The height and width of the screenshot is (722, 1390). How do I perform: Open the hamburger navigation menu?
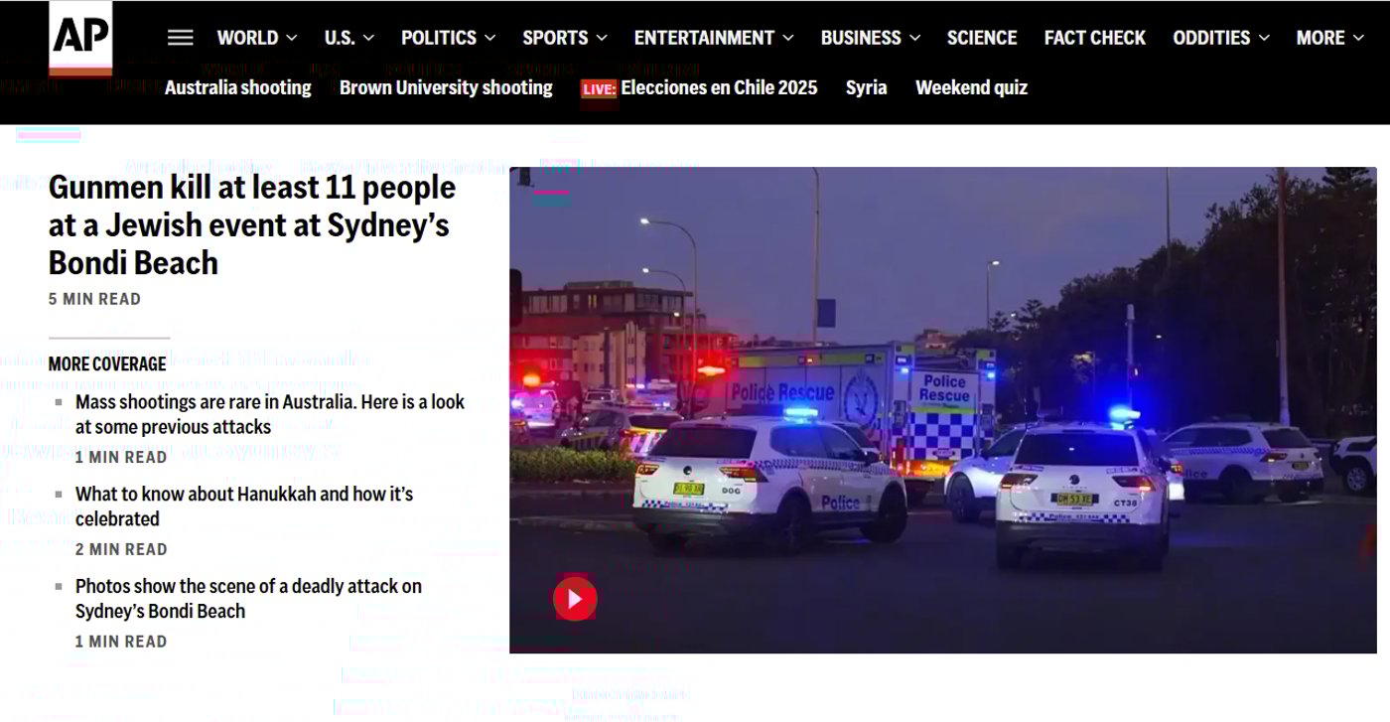click(x=180, y=38)
